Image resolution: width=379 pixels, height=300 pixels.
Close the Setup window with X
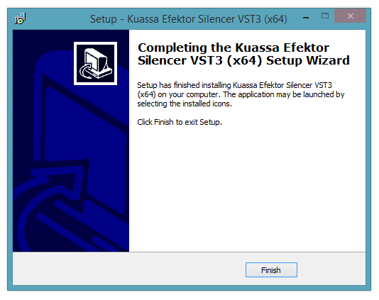pyautogui.click(x=350, y=16)
